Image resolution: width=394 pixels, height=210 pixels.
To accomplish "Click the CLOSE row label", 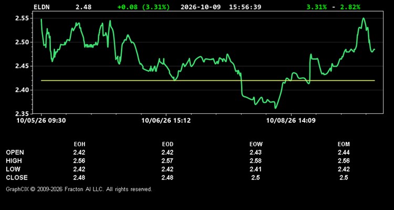I will click(17, 177).
